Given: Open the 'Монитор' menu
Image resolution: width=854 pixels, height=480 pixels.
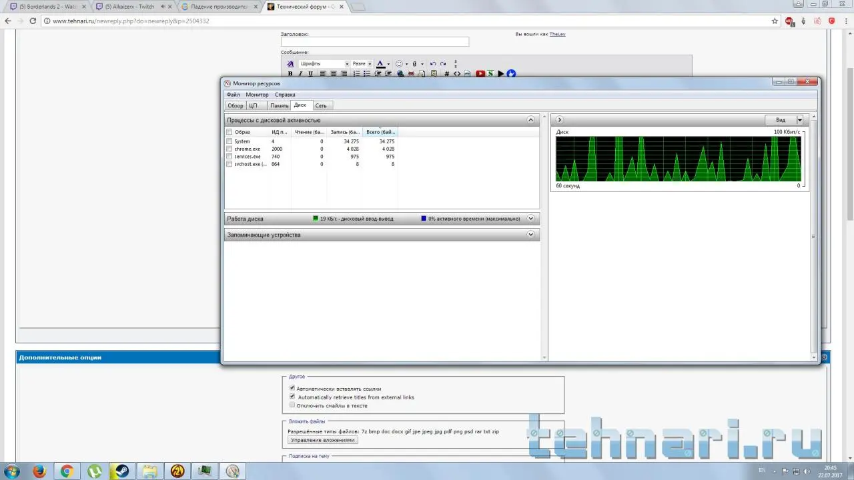Looking at the screenshot, I should coord(257,95).
